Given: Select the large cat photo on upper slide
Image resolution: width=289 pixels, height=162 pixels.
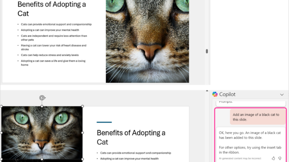Looking at the screenshot, I should pos(147,41).
